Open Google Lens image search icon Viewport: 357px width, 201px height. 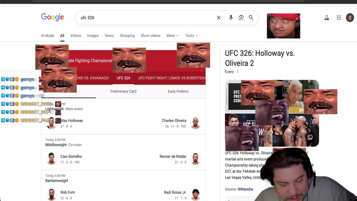pos(241,18)
